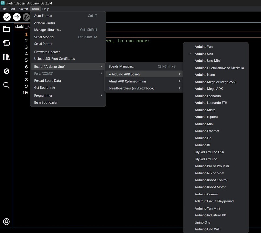Open the Boards Manager sidebar icon
The image size is (261, 233).
pos(7,43)
